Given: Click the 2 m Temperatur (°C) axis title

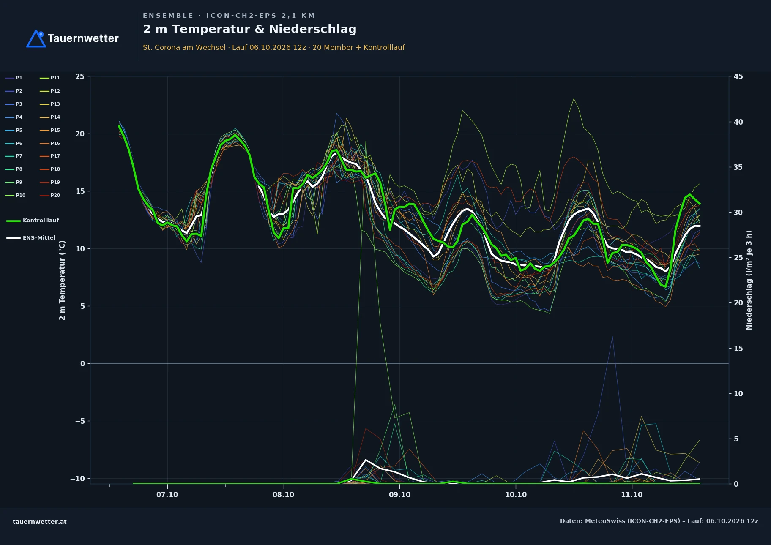Looking at the screenshot, I should point(62,280).
